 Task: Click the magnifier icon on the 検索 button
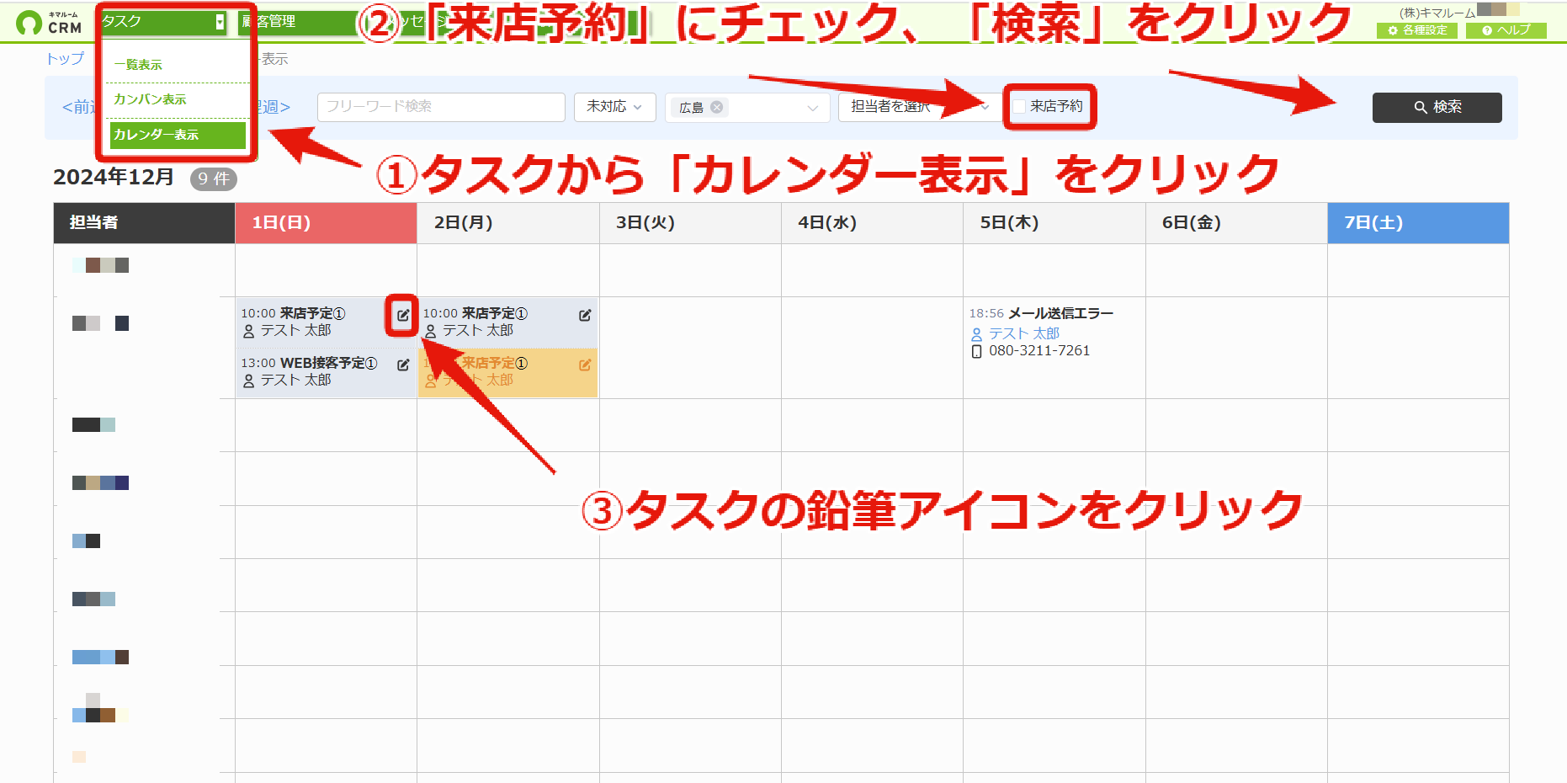[x=1421, y=107]
